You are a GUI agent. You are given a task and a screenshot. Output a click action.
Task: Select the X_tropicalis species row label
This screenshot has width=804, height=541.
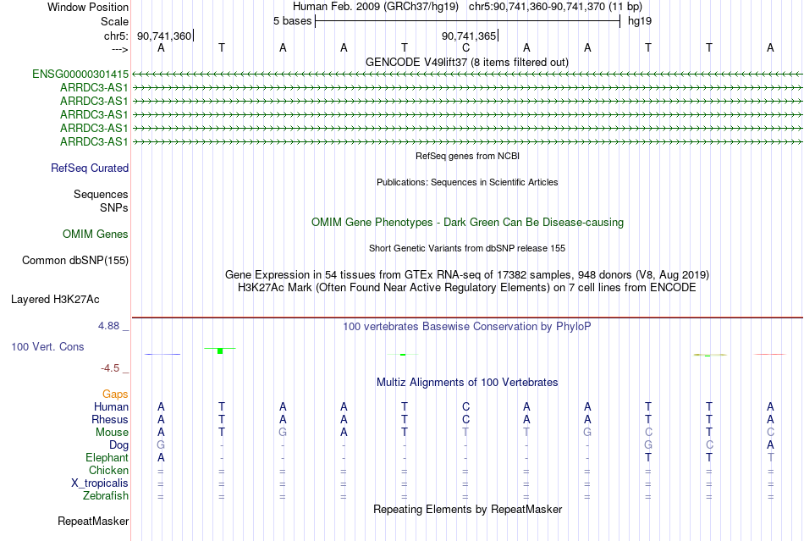tap(100, 483)
